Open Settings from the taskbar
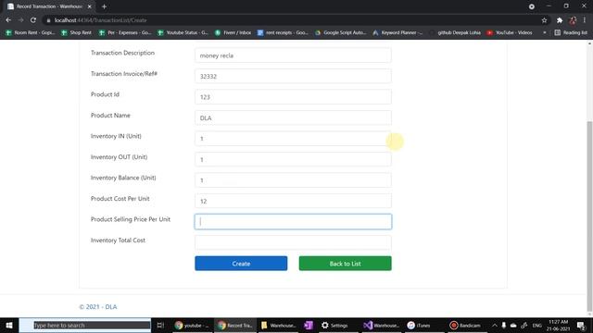 (334, 325)
